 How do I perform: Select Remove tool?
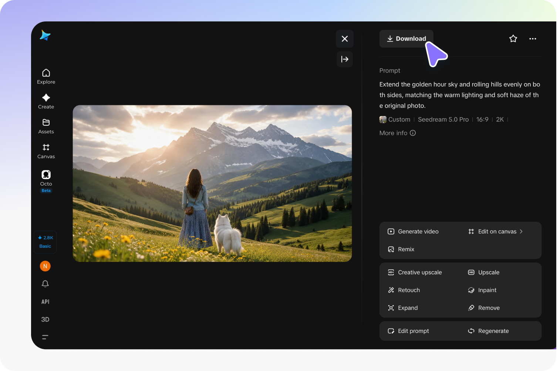[x=483, y=308]
